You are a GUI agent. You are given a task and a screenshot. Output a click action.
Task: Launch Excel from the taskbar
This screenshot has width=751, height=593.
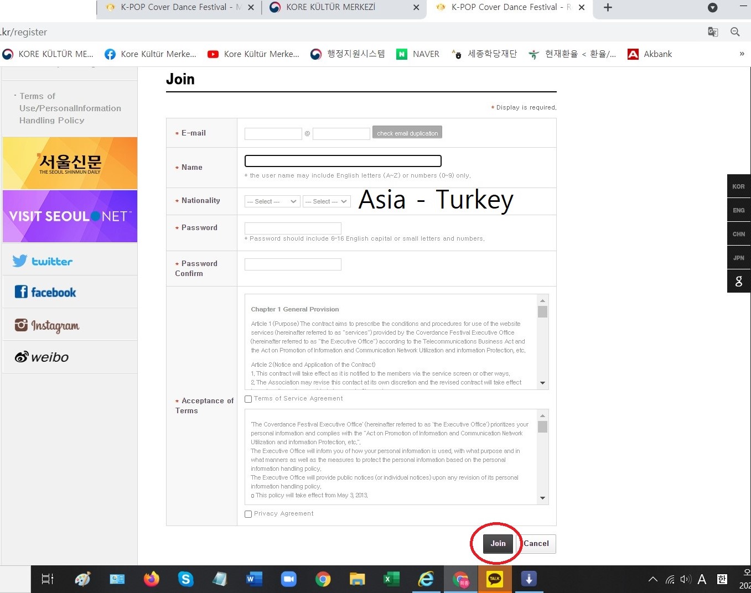(391, 579)
